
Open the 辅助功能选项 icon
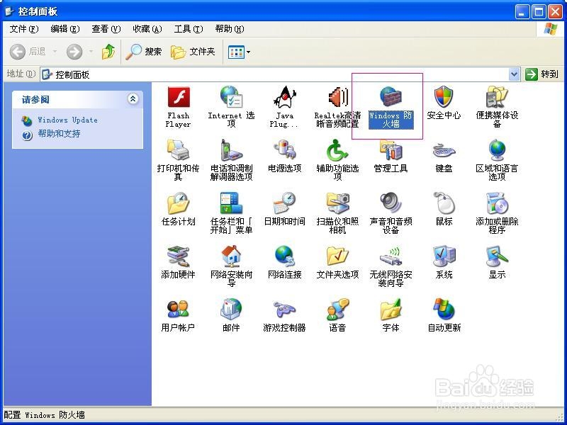click(x=337, y=150)
